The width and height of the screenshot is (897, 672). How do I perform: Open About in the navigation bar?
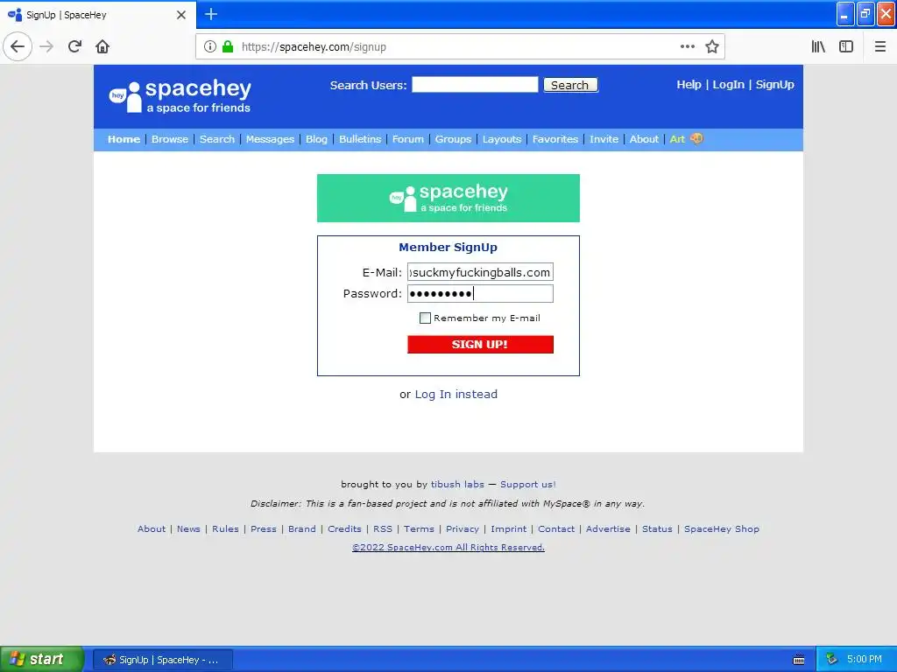(644, 139)
